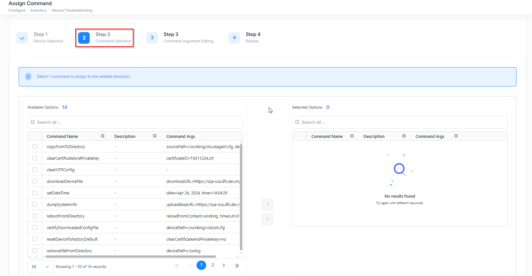Screen dimensions: 532x276
Task: Check the copyFromToDirectory command checkbox
Action: pos(35,147)
